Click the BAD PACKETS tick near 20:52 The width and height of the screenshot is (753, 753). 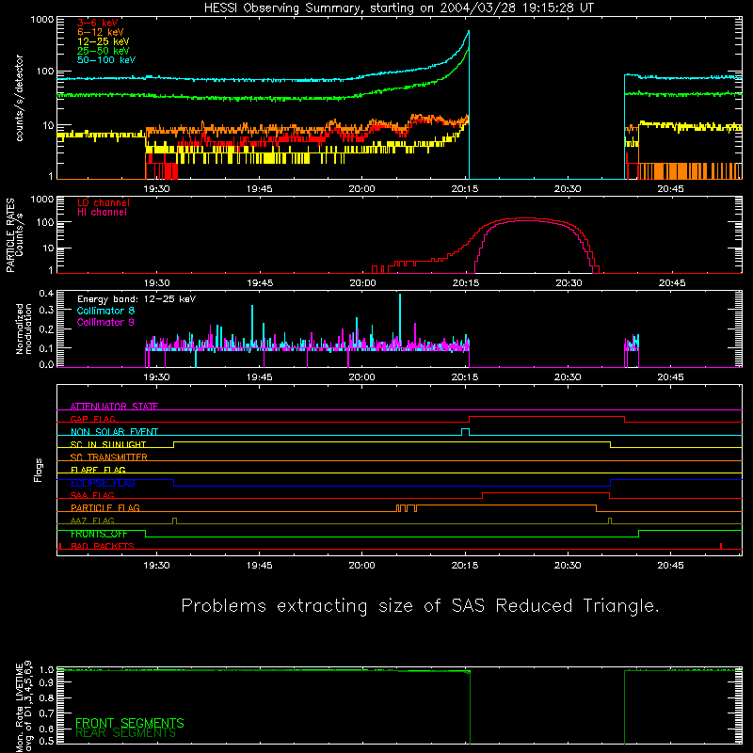(x=721, y=546)
